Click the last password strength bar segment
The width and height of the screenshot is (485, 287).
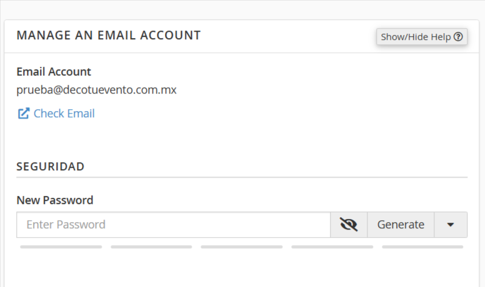422,247
